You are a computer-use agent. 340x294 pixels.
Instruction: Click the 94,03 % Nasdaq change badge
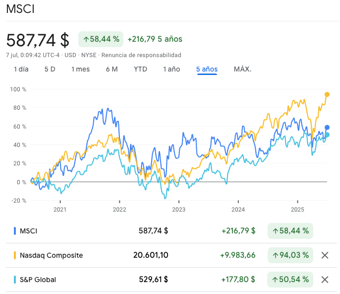pyautogui.click(x=290, y=255)
